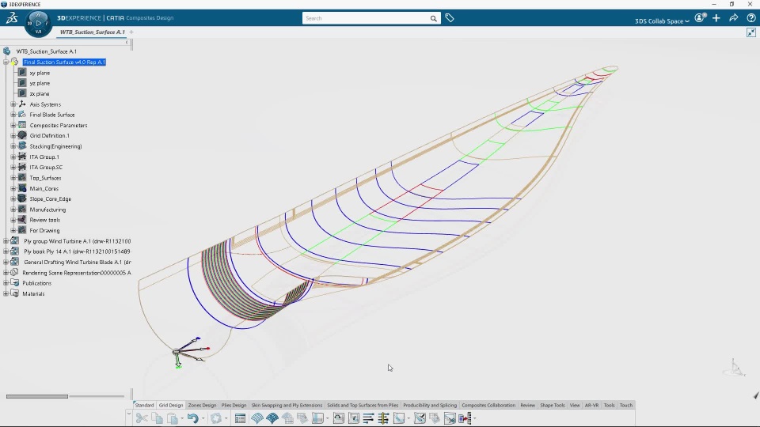Click the grayed stacked plies tool icon

point(302,418)
